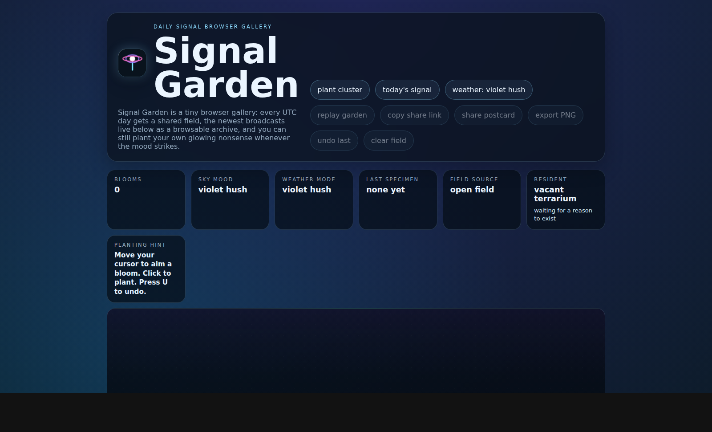712x432 pixels.
Task: Select the Resident vacant terrarium card
Action: pyautogui.click(x=566, y=200)
